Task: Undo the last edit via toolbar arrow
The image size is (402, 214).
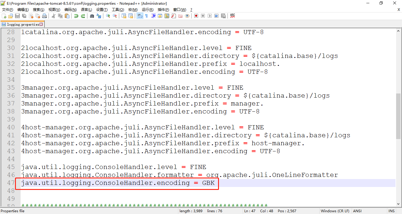Action: pos(76,16)
